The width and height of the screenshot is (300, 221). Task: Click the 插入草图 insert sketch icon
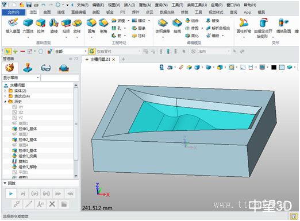[13, 26]
